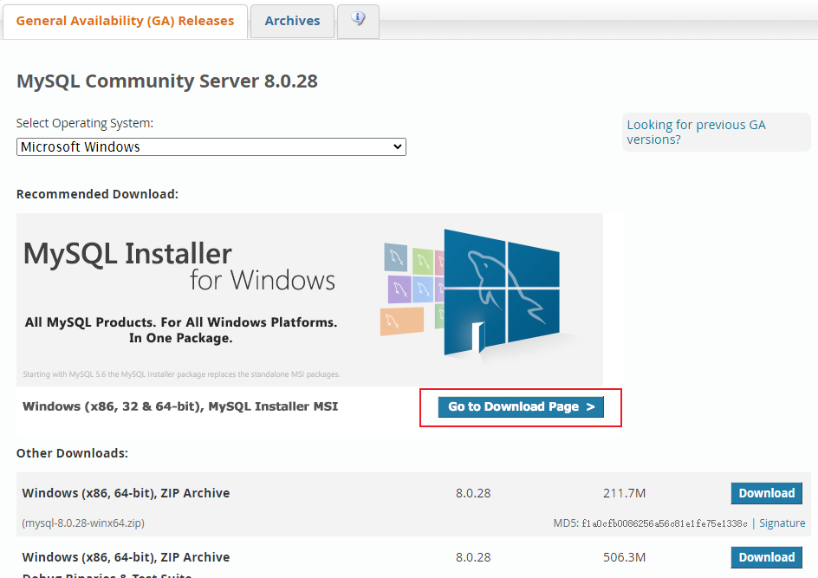Switch to the Archives tab

tap(292, 22)
